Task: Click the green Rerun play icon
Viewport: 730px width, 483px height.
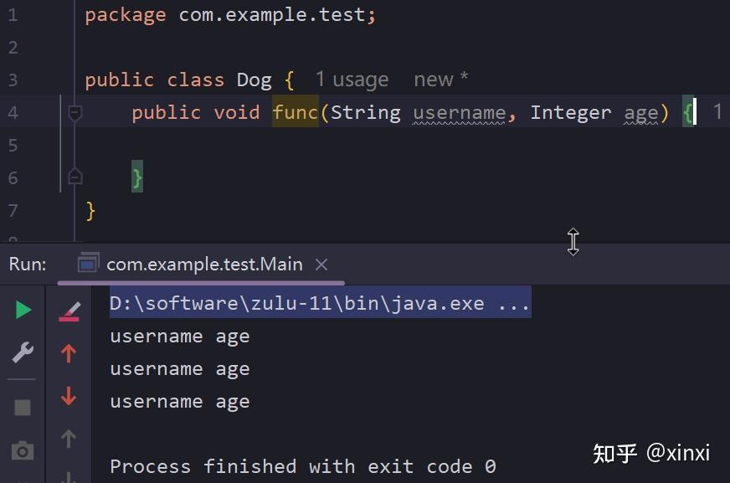Action: (x=23, y=311)
